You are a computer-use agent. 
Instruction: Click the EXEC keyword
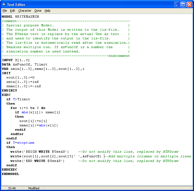click(x=6, y=95)
